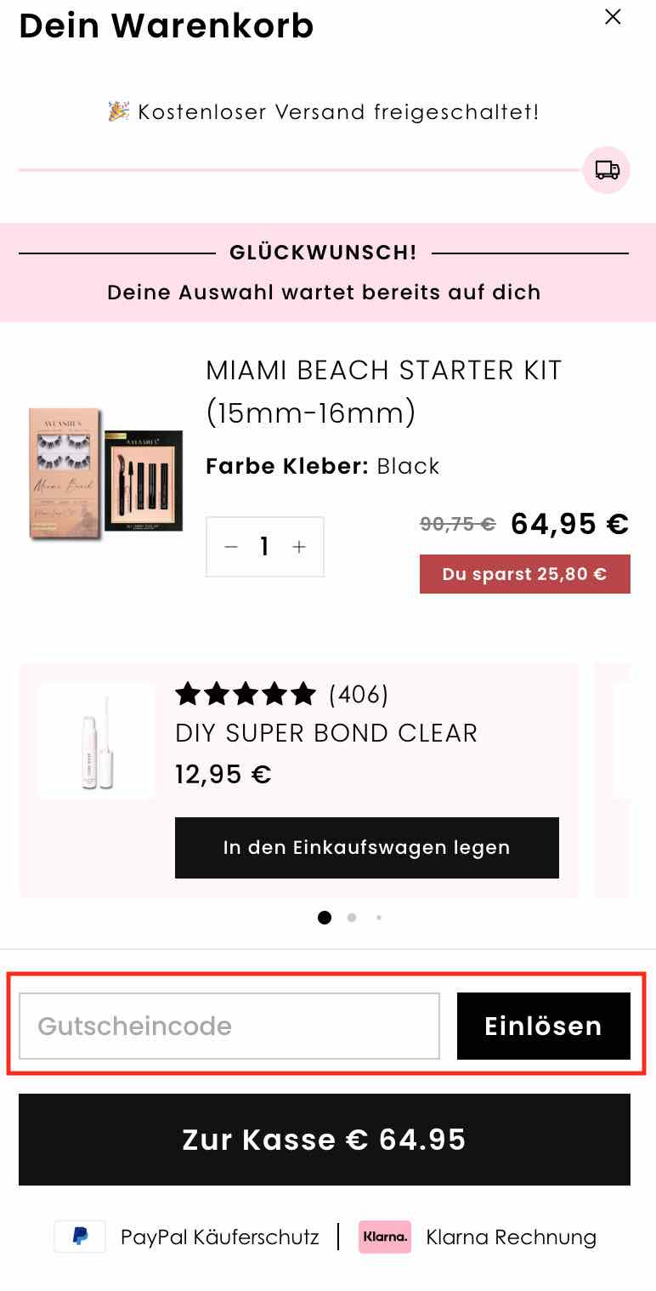This screenshot has height=1291, width=656.
Task: Click In den Einkaufswagen legen button
Action: 366,847
